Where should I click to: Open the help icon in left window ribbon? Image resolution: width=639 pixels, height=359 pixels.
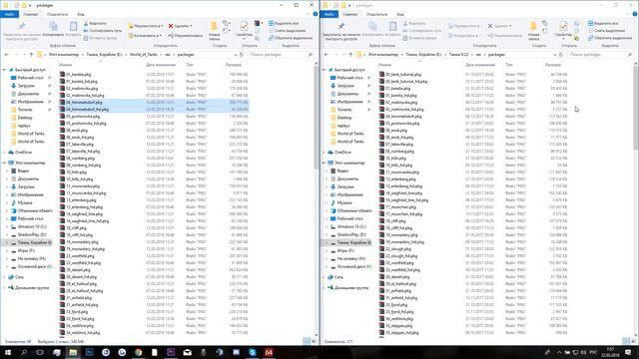[x=316, y=14]
